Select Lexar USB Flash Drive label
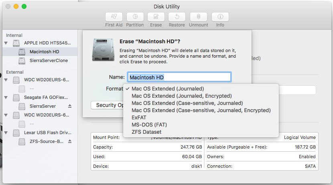Screen dimensions: 333x185 pyautogui.click(x=48, y=133)
